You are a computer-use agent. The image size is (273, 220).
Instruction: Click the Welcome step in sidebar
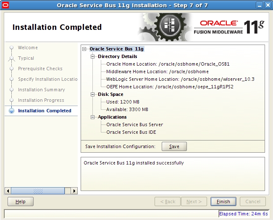click(x=28, y=48)
